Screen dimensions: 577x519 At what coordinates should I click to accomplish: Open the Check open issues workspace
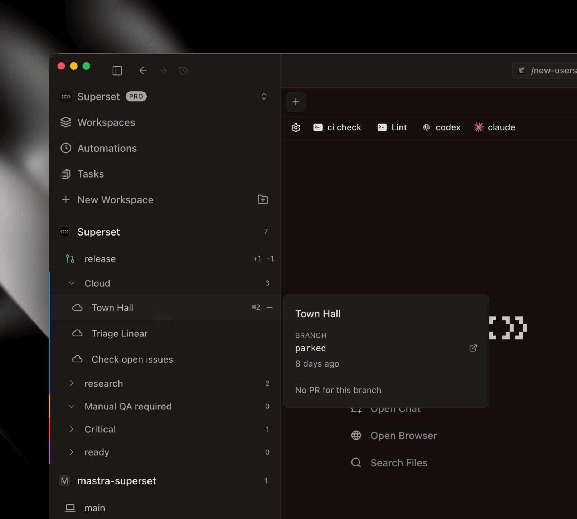pos(165,359)
